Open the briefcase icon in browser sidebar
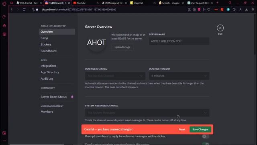This screenshot has height=145, width=257. [x=4, y=25]
